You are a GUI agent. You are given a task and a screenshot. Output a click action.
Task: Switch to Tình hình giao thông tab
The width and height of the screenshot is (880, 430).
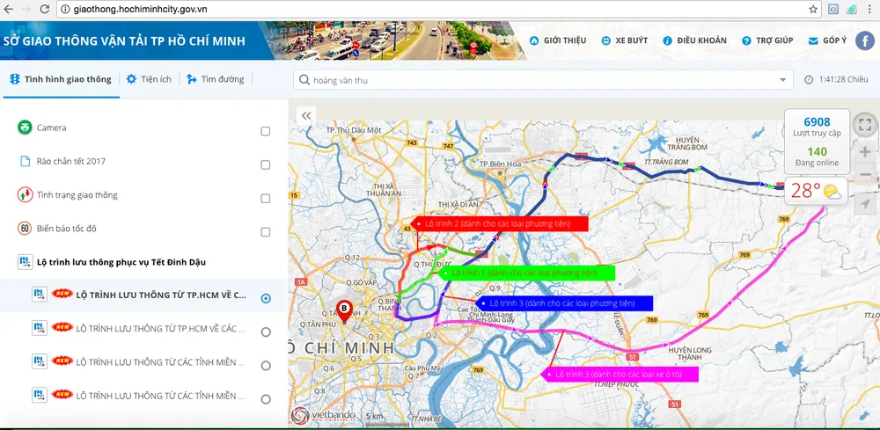tap(61, 79)
